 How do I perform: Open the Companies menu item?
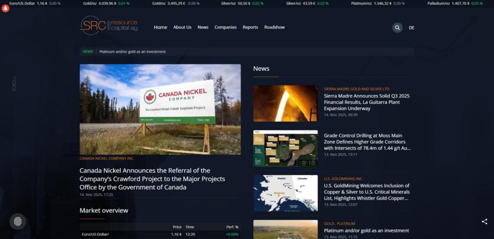pyautogui.click(x=225, y=27)
